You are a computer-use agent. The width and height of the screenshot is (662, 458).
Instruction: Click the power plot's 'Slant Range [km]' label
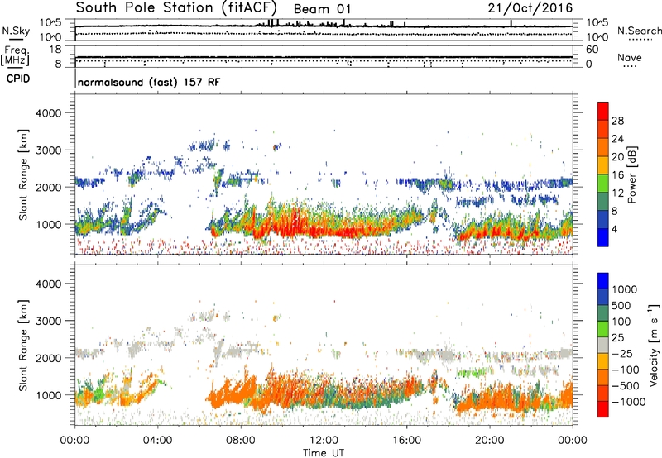point(23,174)
